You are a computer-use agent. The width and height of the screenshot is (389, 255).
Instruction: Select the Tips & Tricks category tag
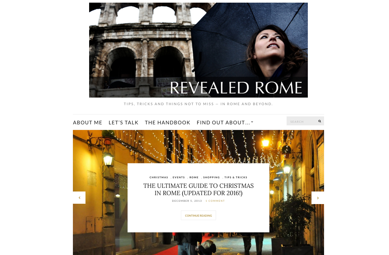coord(236,177)
